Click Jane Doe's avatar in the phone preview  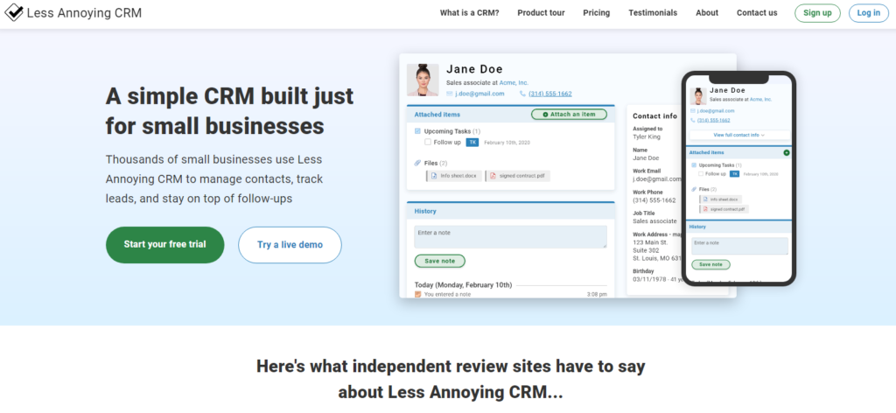coord(697,96)
